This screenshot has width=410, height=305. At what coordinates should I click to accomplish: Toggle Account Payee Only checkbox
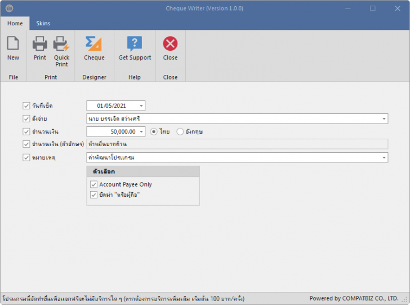tap(93, 184)
